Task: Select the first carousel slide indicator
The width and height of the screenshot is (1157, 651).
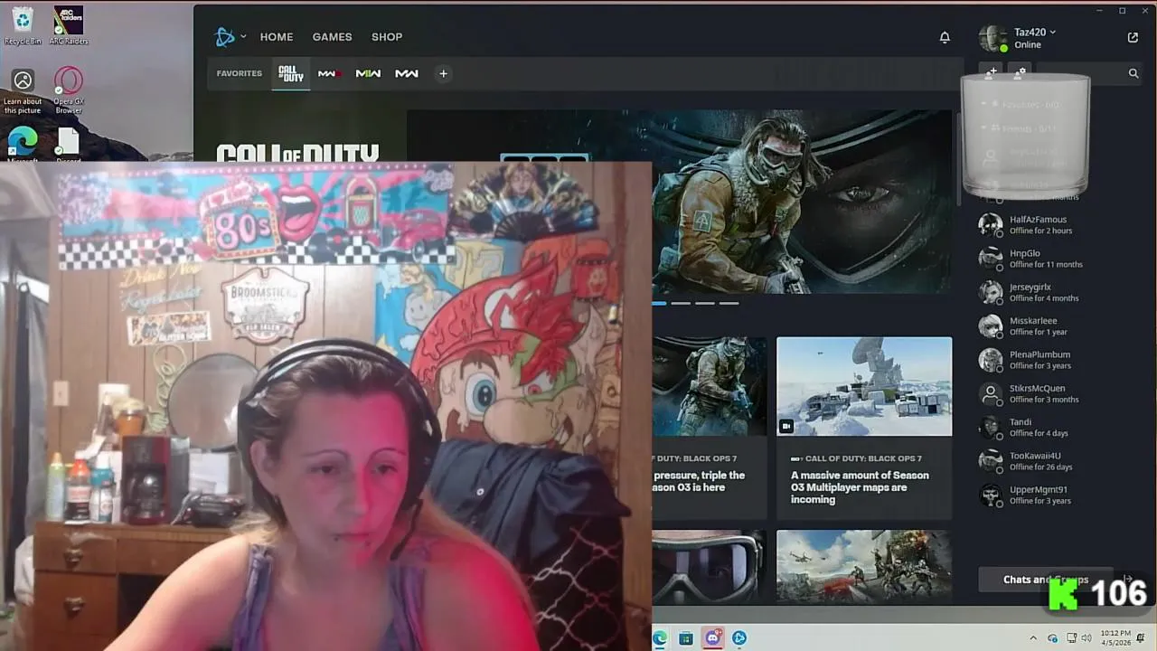Action: 658,303
